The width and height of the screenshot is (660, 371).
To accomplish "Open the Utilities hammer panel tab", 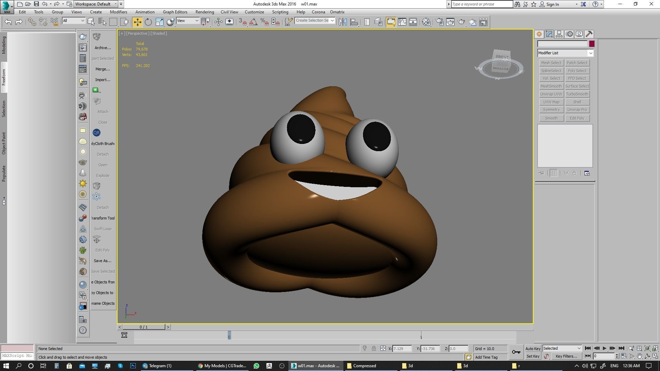I will 589,34.
